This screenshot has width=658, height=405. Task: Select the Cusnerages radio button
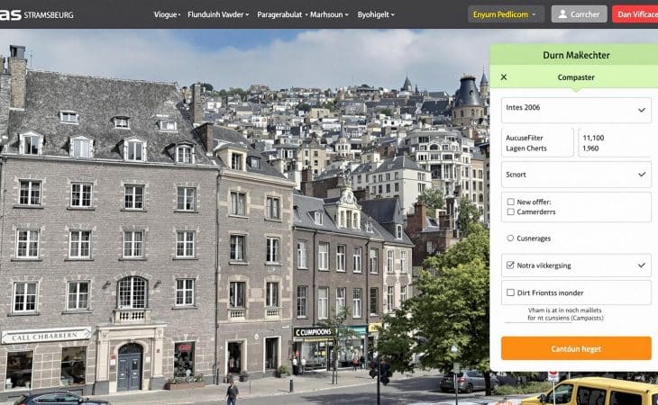[x=510, y=238]
